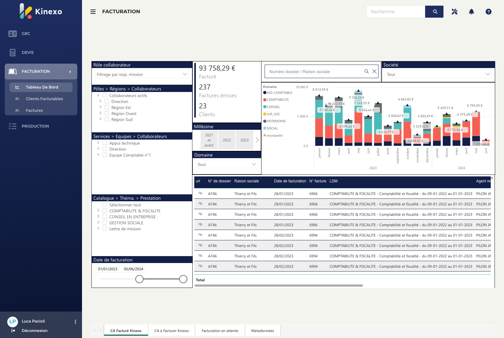Click the right date slider handle
This screenshot has width=504, height=338.
[183, 279]
